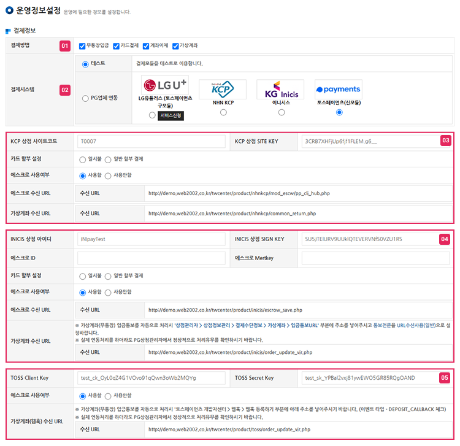Click the INICIS escrow_save.php URL
This screenshot has height=446, width=460.
(225, 310)
